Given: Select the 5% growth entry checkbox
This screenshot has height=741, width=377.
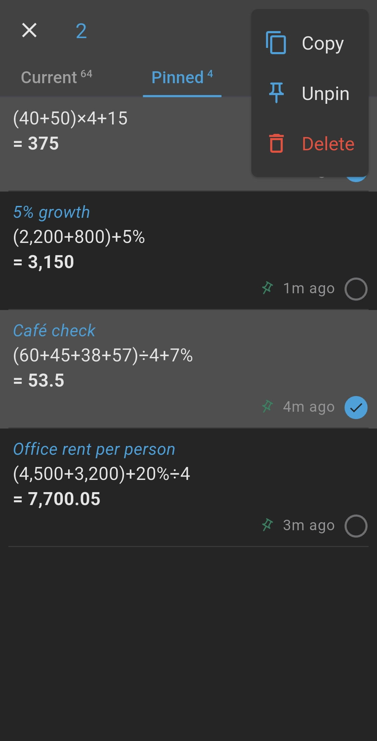Looking at the screenshot, I should [356, 289].
